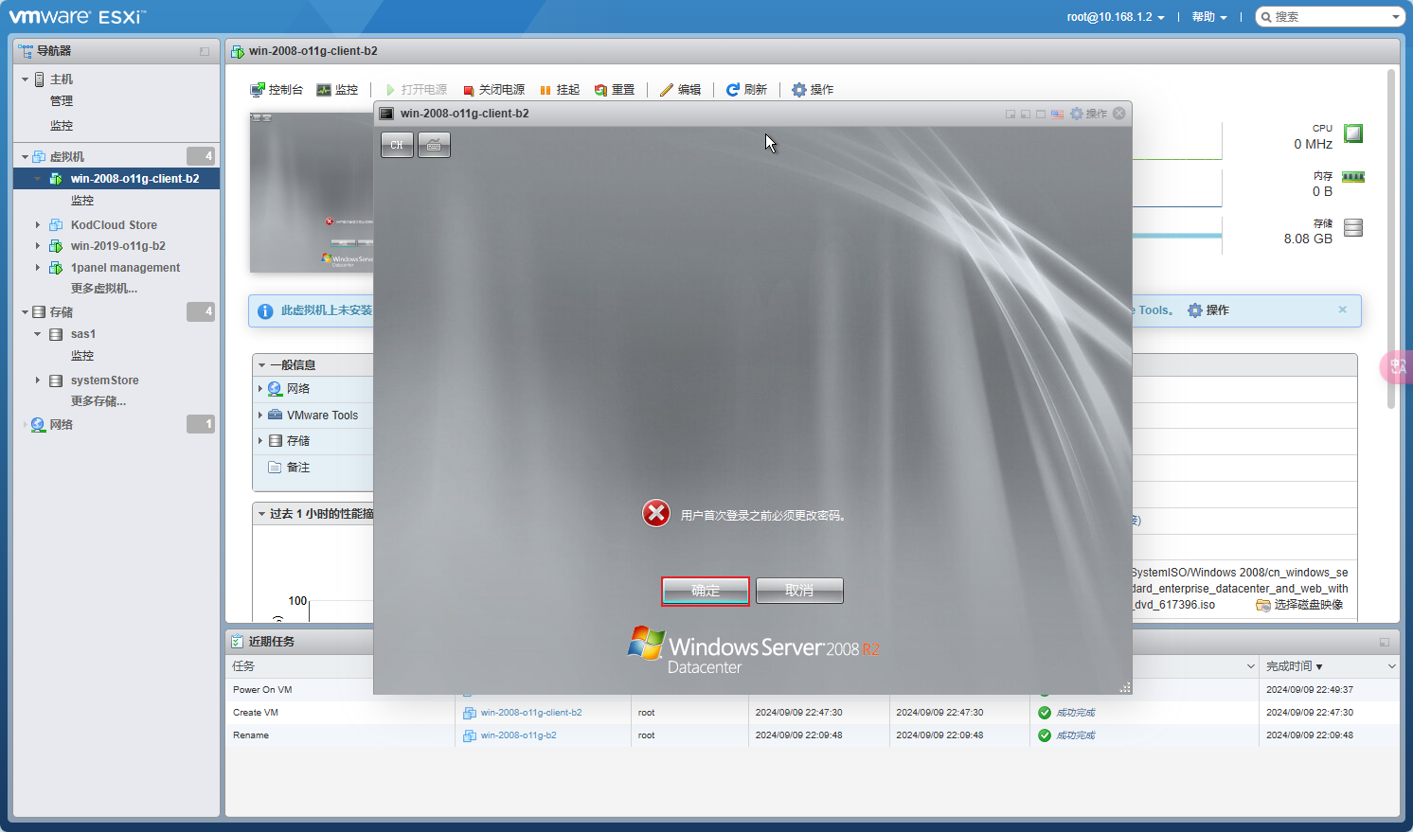The width and height of the screenshot is (1413, 832).
Task: Expand the win-2019-o11g-b2 VM node
Action: click(38, 246)
